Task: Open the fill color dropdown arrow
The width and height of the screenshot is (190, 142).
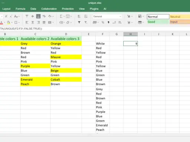Action: point(12,23)
